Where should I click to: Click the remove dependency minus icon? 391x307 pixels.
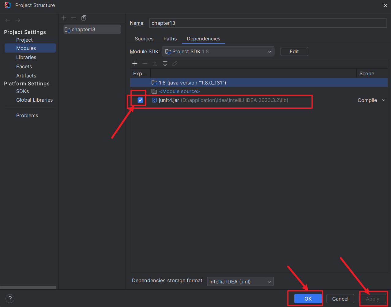[x=145, y=63]
